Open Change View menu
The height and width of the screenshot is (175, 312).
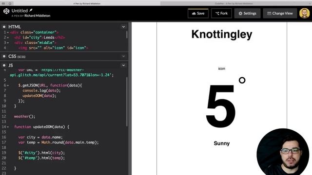pos(280,13)
